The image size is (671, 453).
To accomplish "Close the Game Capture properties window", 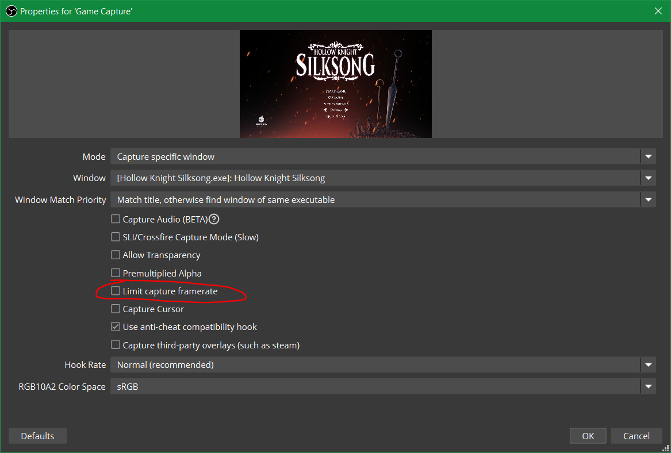I will [658, 11].
